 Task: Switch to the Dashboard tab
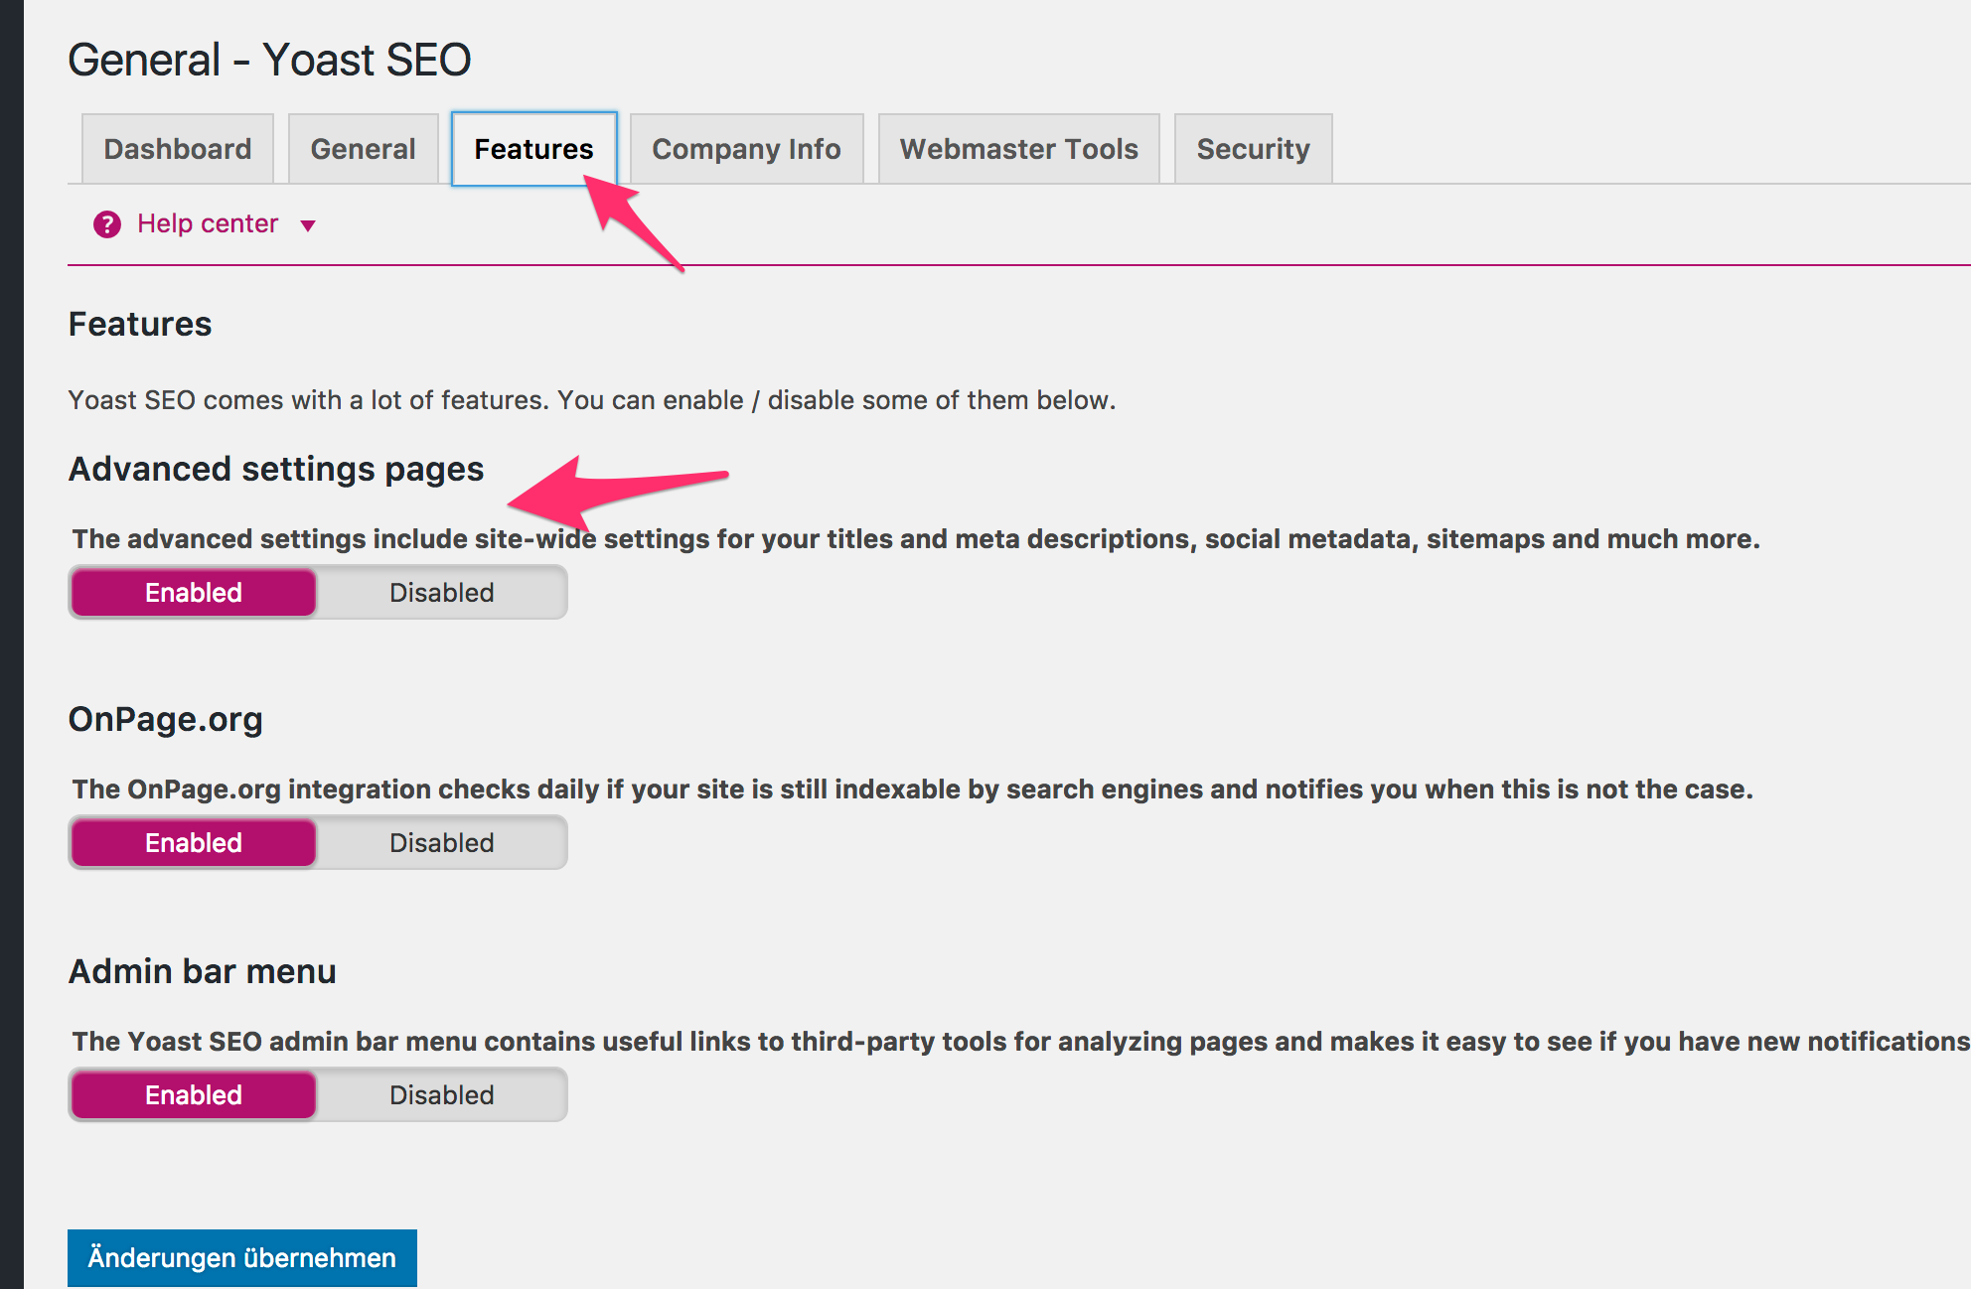177,149
